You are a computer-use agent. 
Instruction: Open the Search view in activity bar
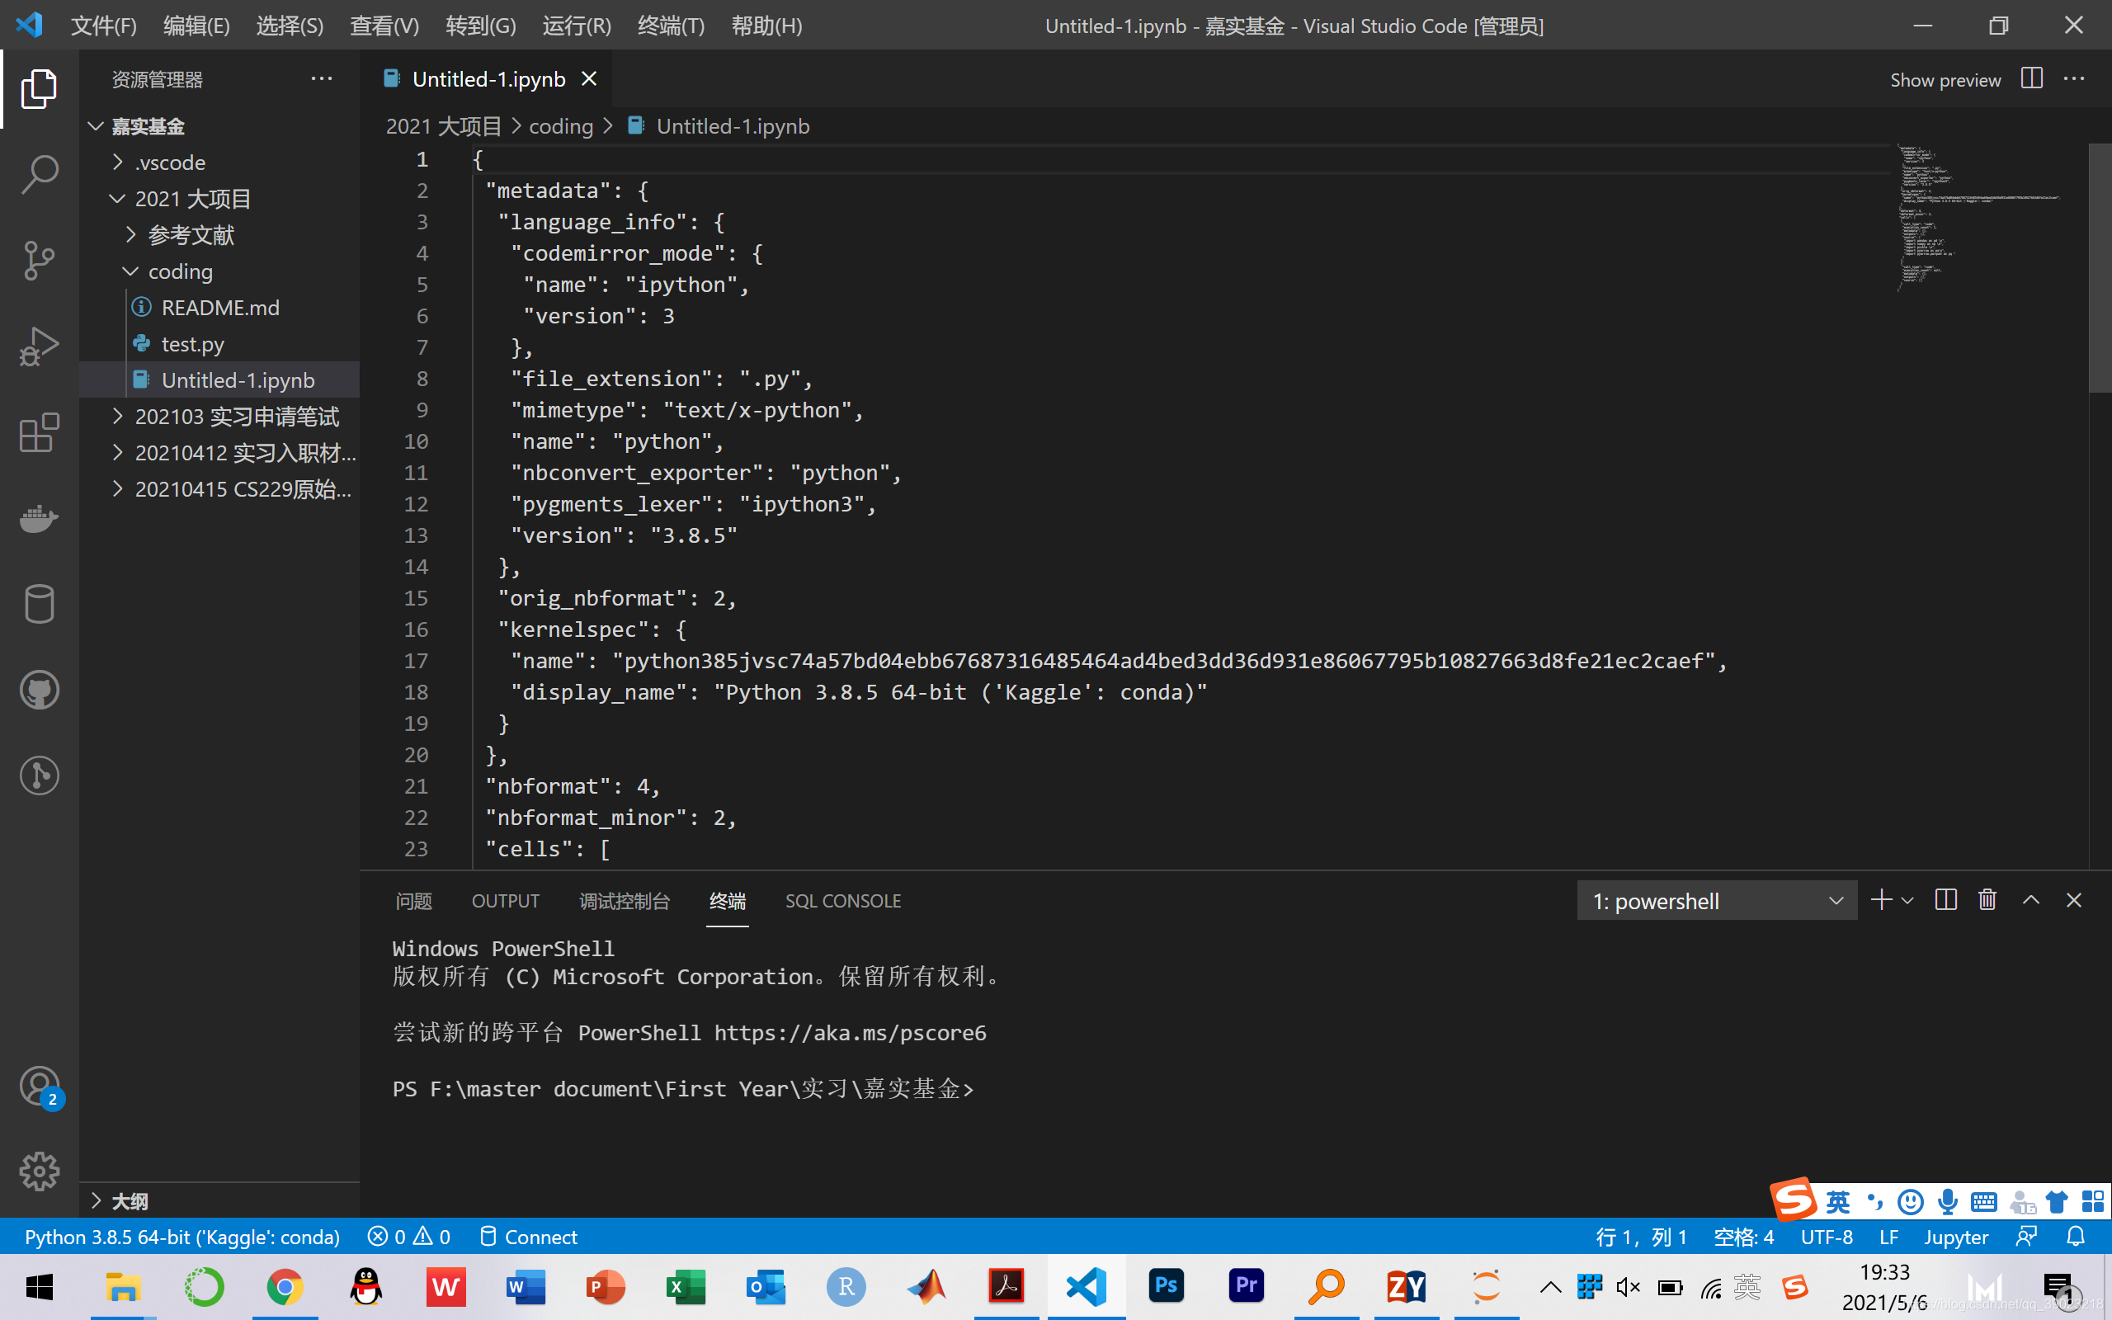40,174
